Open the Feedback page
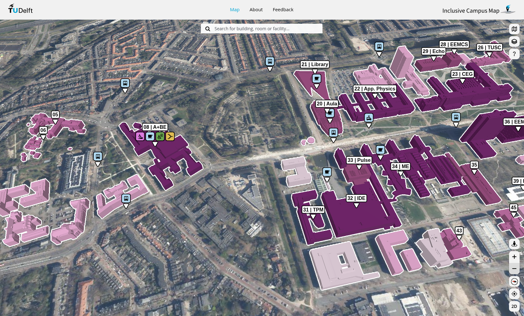524x316 pixels. tap(283, 10)
